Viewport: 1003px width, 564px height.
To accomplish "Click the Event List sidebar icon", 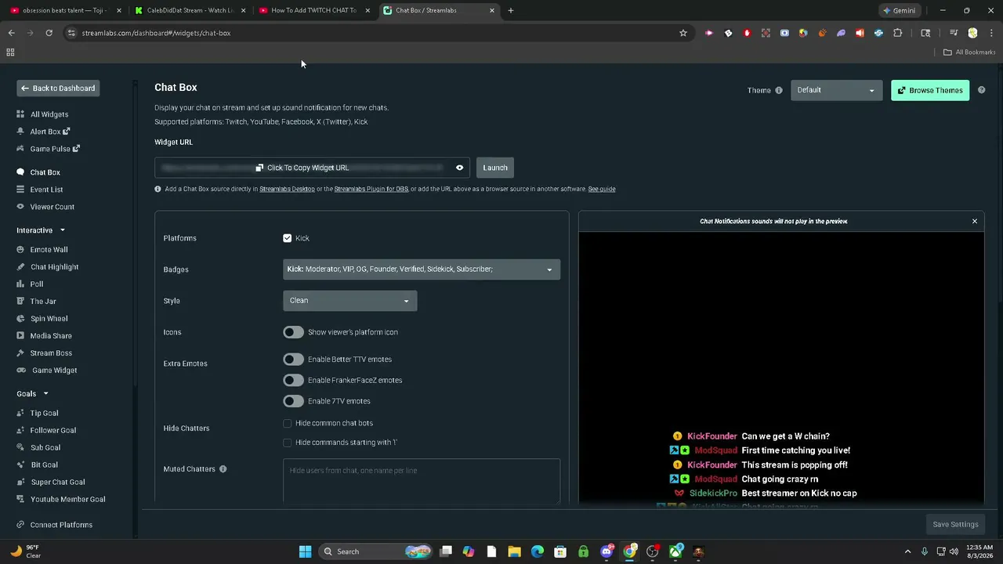I will click(20, 190).
